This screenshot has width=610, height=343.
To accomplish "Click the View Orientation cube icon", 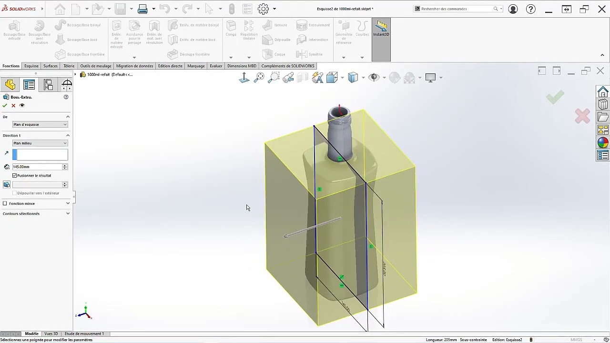I will [x=332, y=78].
